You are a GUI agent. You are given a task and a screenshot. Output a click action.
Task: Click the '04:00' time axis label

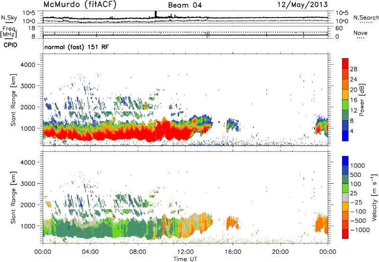tap(90, 252)
